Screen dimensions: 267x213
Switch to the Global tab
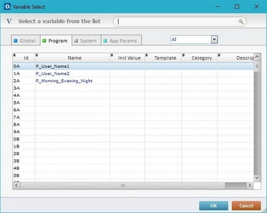click(x=26, y=41)
